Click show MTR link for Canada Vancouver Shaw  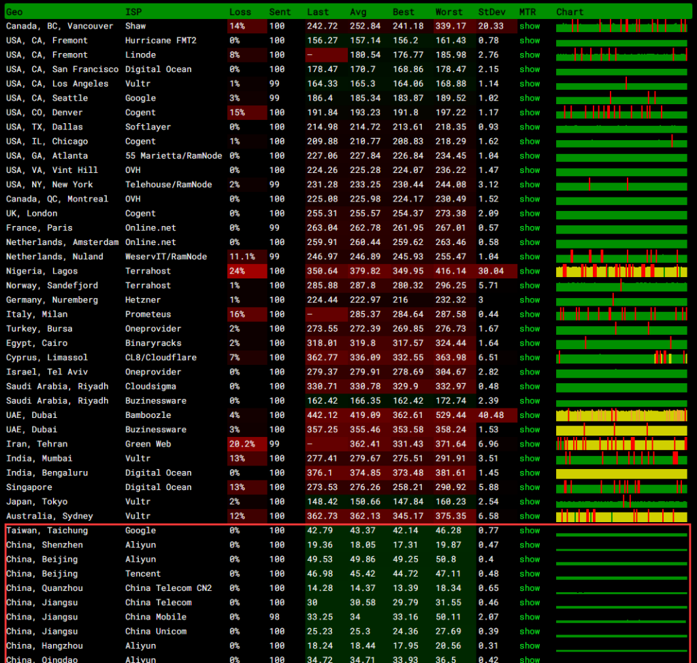(x=529, y=26)
